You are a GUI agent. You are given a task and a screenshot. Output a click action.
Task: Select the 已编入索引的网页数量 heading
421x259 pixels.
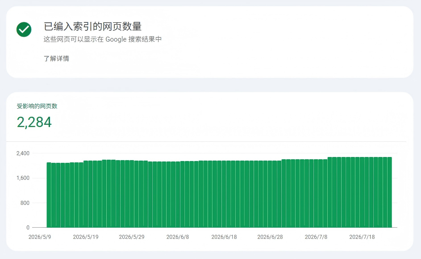click(x=92, y=26)
